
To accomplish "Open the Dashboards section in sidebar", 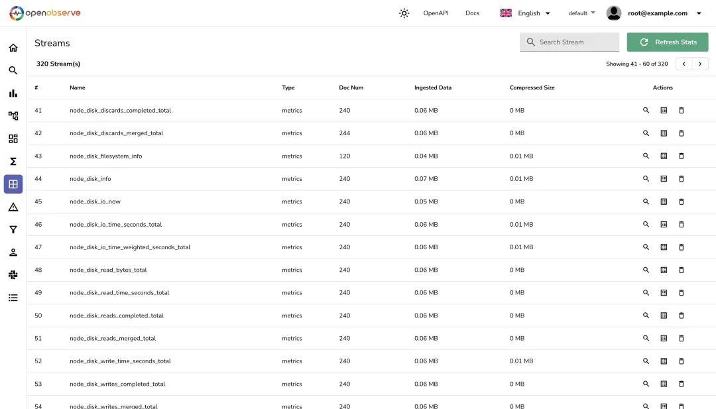I will tap(13, 139).
